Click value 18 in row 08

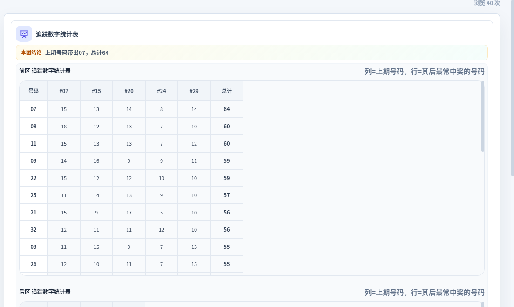point(64,127)
